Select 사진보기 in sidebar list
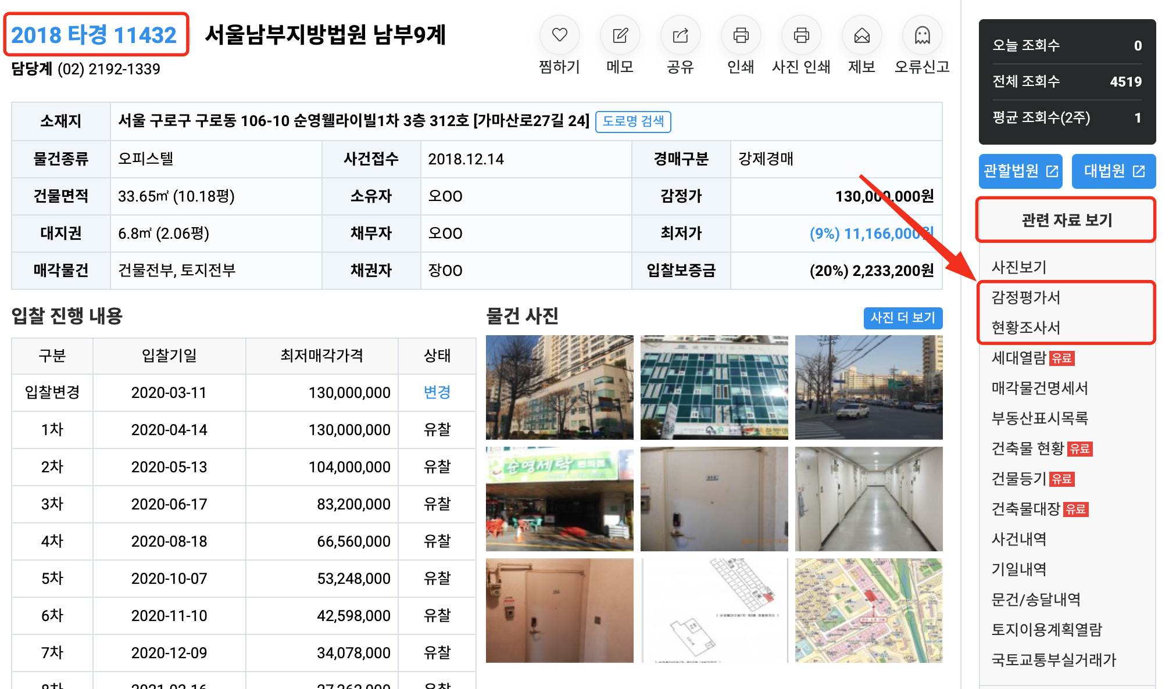This screenshot has height=689, width=1169. [x=1018, y=267]
